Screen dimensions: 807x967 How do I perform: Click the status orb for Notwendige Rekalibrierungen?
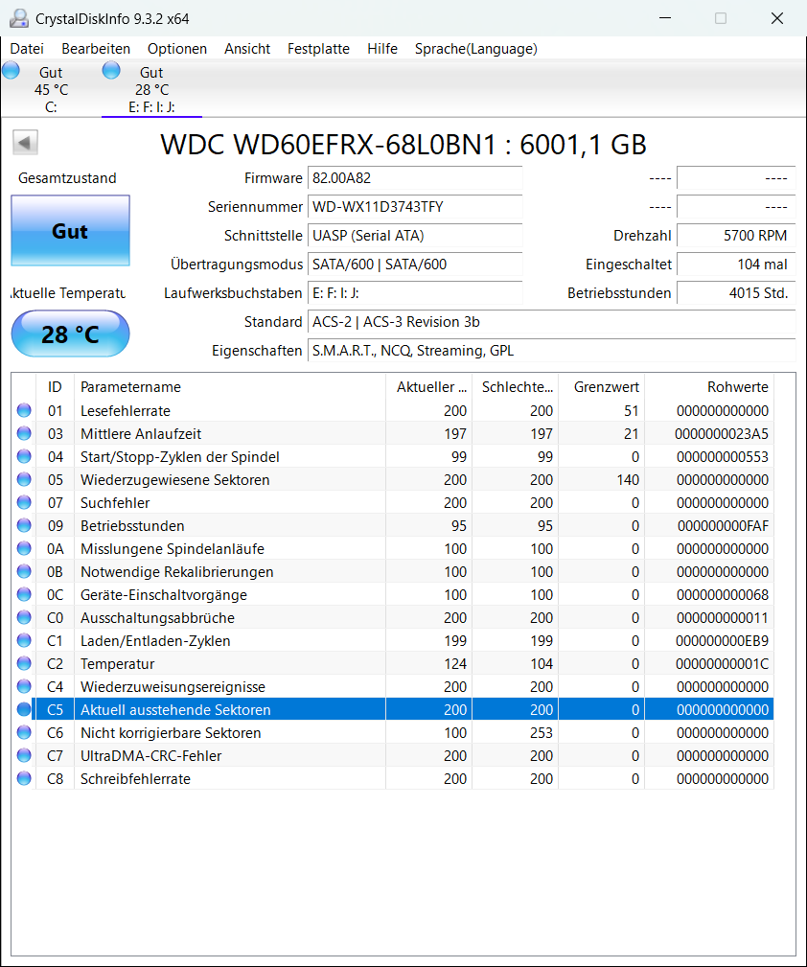(24, 572)
